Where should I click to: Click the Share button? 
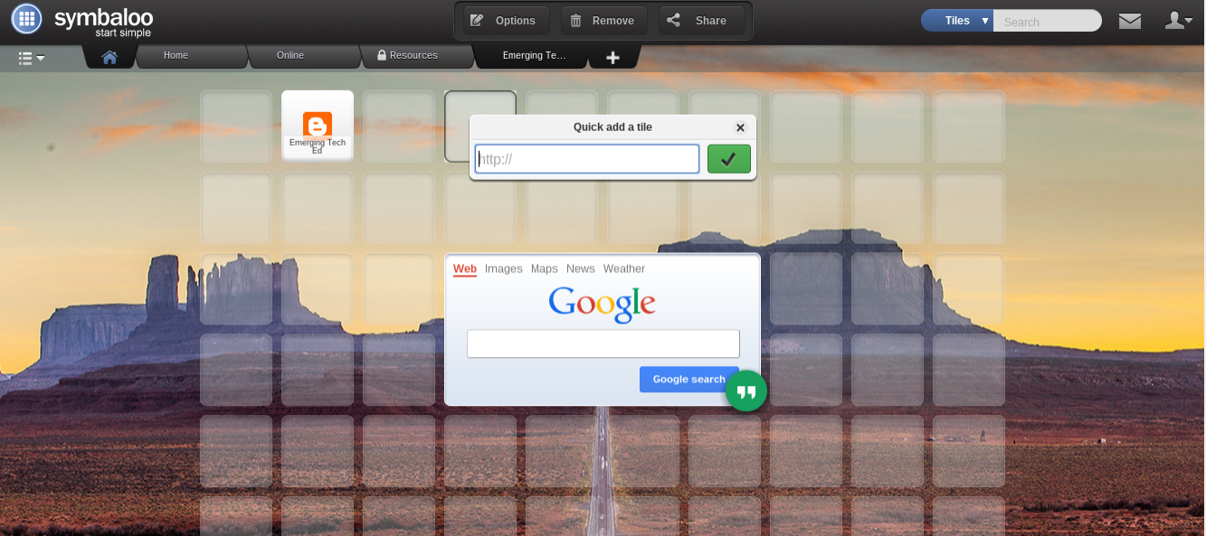702,21
